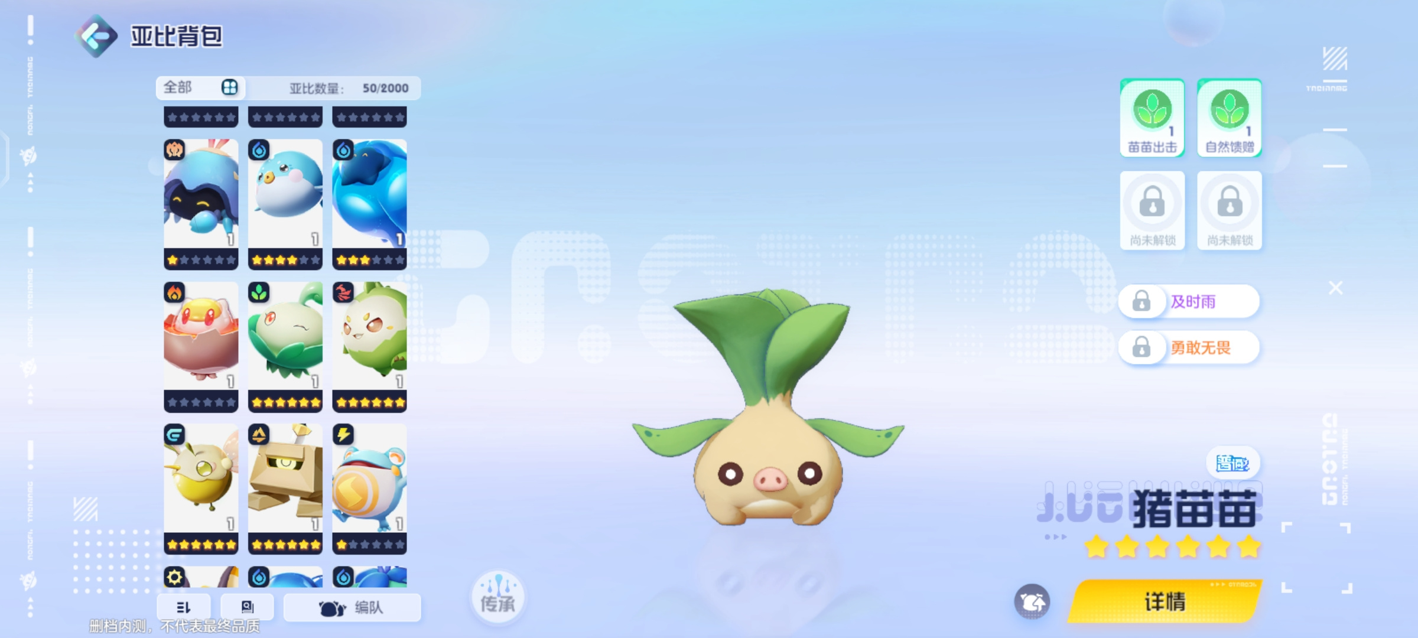Tap the locked 及时雨 trait
The image size is (1418, 638).
pos(1189,301)
